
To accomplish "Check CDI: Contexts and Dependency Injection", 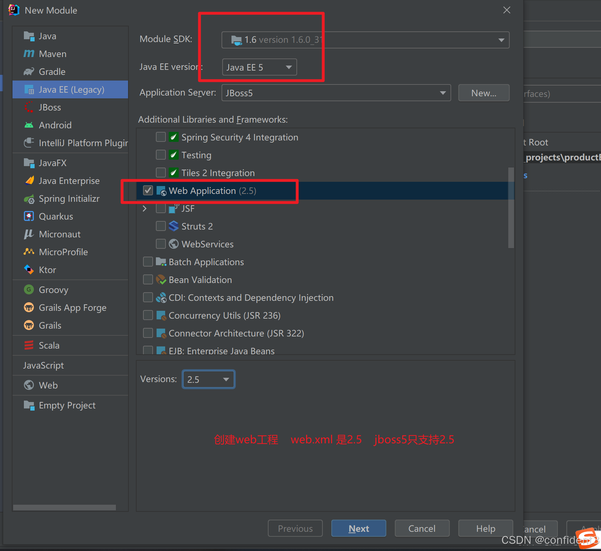I will pyautogui.click(x=148, y=298).
